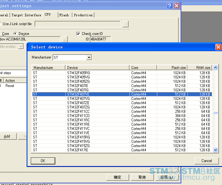Close the Project settings dialog

pyautogui.click(x=177, y=6)
